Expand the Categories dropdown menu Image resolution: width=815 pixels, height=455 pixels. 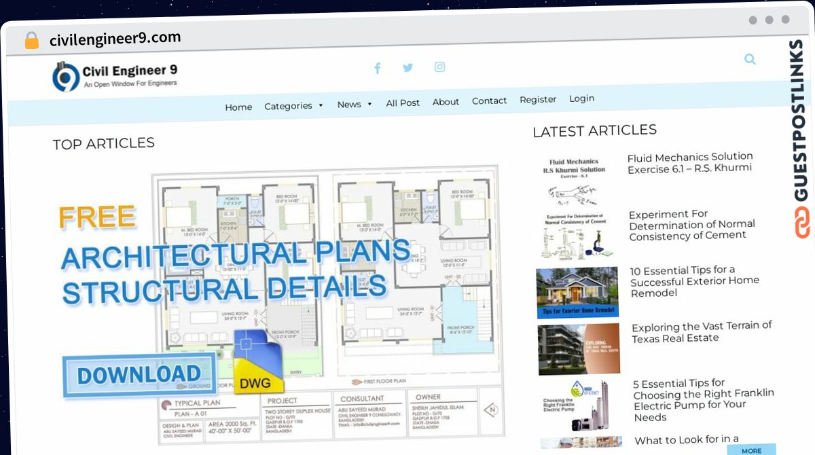(294, 106)
